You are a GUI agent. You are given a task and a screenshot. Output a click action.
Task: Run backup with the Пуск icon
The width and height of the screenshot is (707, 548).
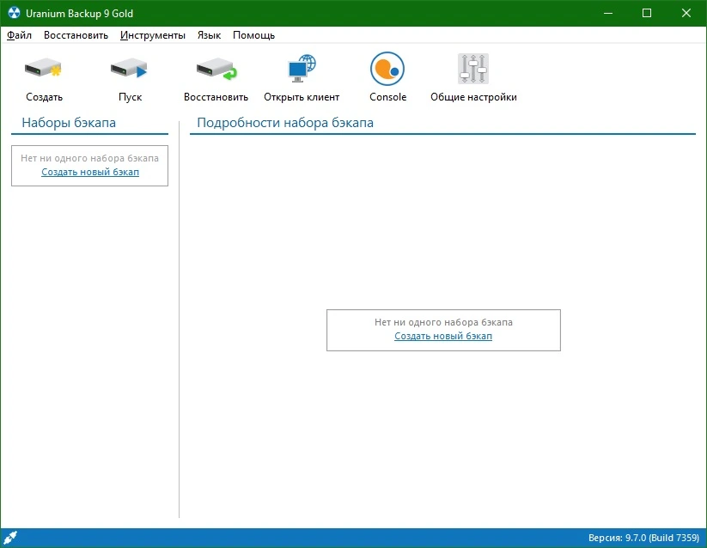(130, 69)
